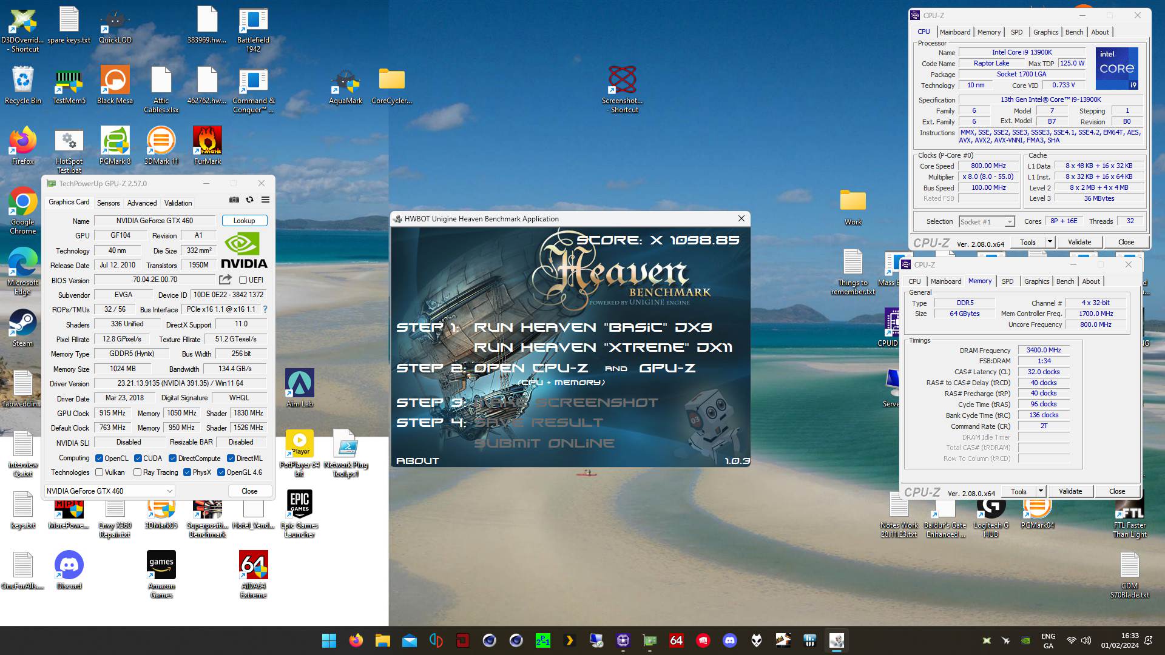Viewport: 1165px width, 655px height.
Task: Toggle the Vulkan checkbox
Action: 100,472
